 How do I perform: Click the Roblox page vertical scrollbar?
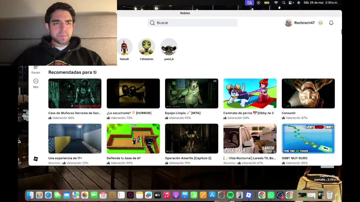pyautogui.click(x=341, y=32)
